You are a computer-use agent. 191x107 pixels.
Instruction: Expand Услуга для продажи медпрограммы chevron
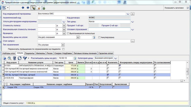point(64,22)
